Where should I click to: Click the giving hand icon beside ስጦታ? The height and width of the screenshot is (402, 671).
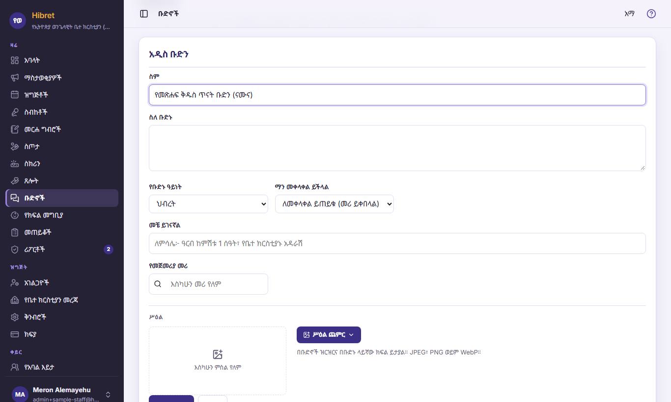coord(15,146)
